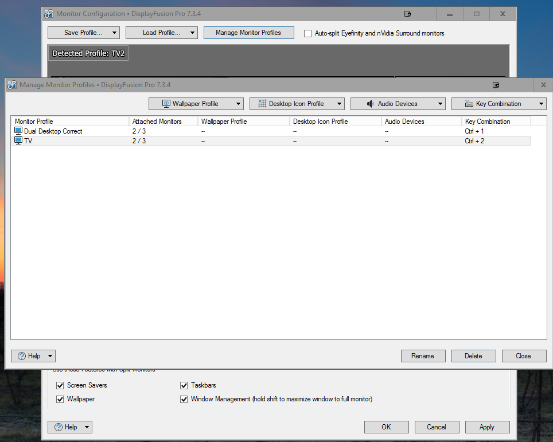The width and height of the screenshot is (553, 442).
Task: Click the Manage Monitor Profiles button
Action: (248, 33)
